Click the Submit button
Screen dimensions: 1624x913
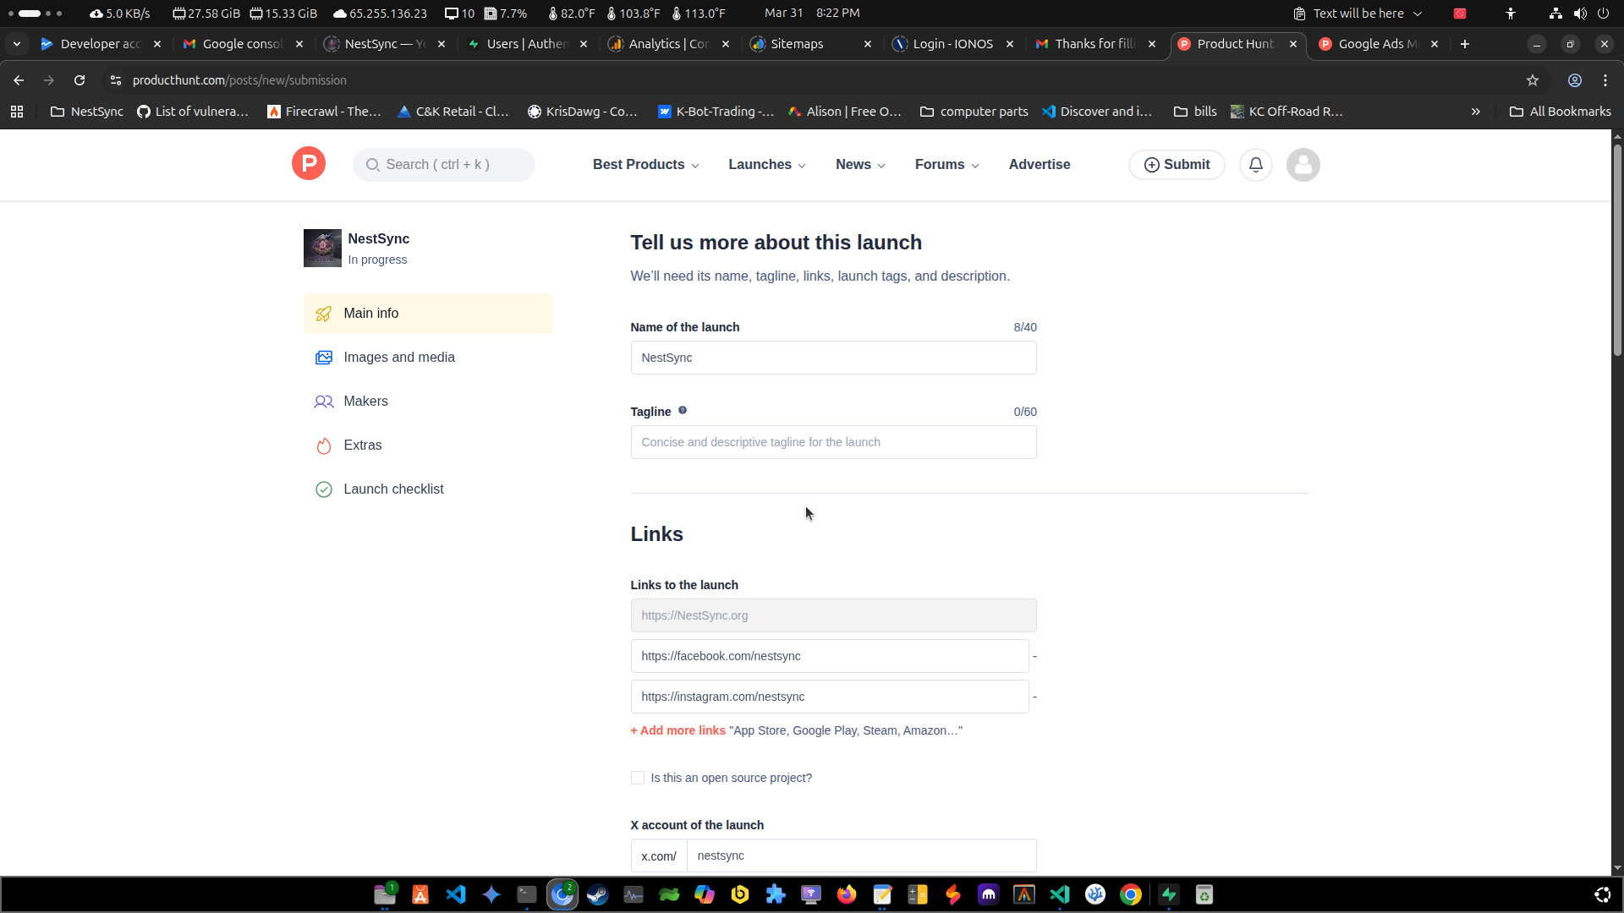pos(1177,165)
